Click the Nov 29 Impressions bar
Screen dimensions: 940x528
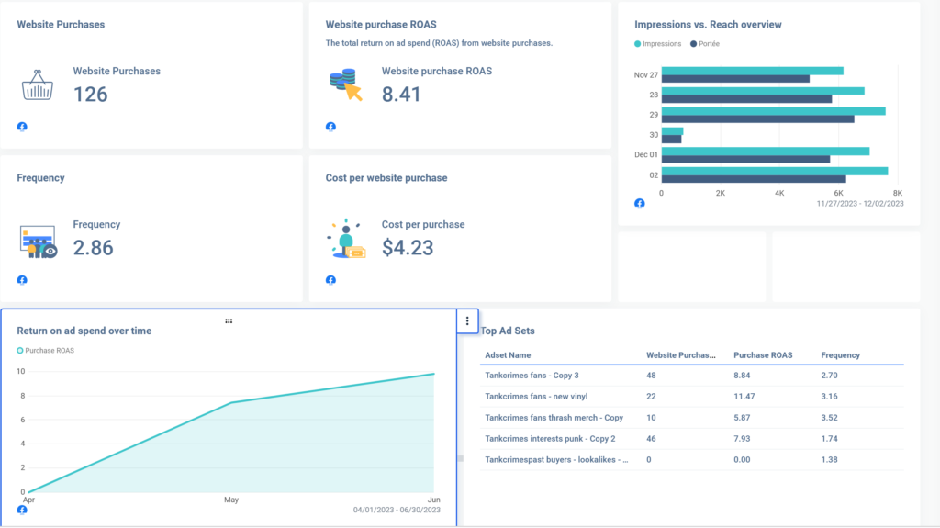coord(773,111)
